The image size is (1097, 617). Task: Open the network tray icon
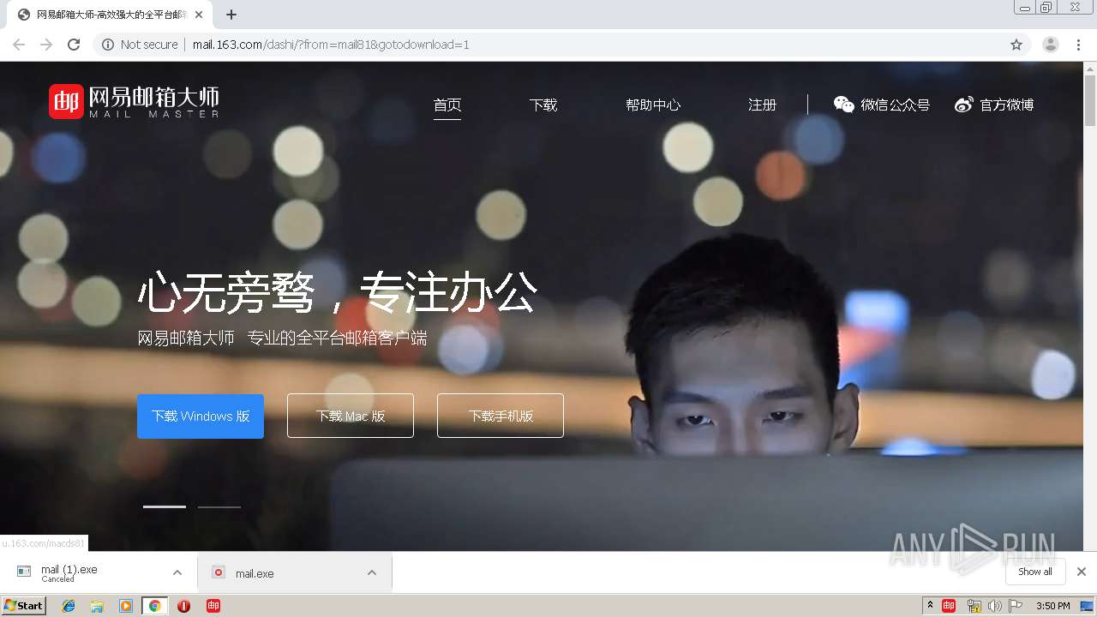[x=974, y=606]
